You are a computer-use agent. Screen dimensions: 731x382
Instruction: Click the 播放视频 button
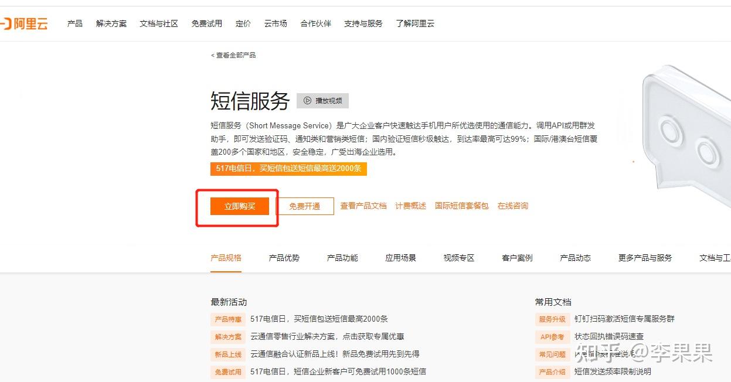323,101
